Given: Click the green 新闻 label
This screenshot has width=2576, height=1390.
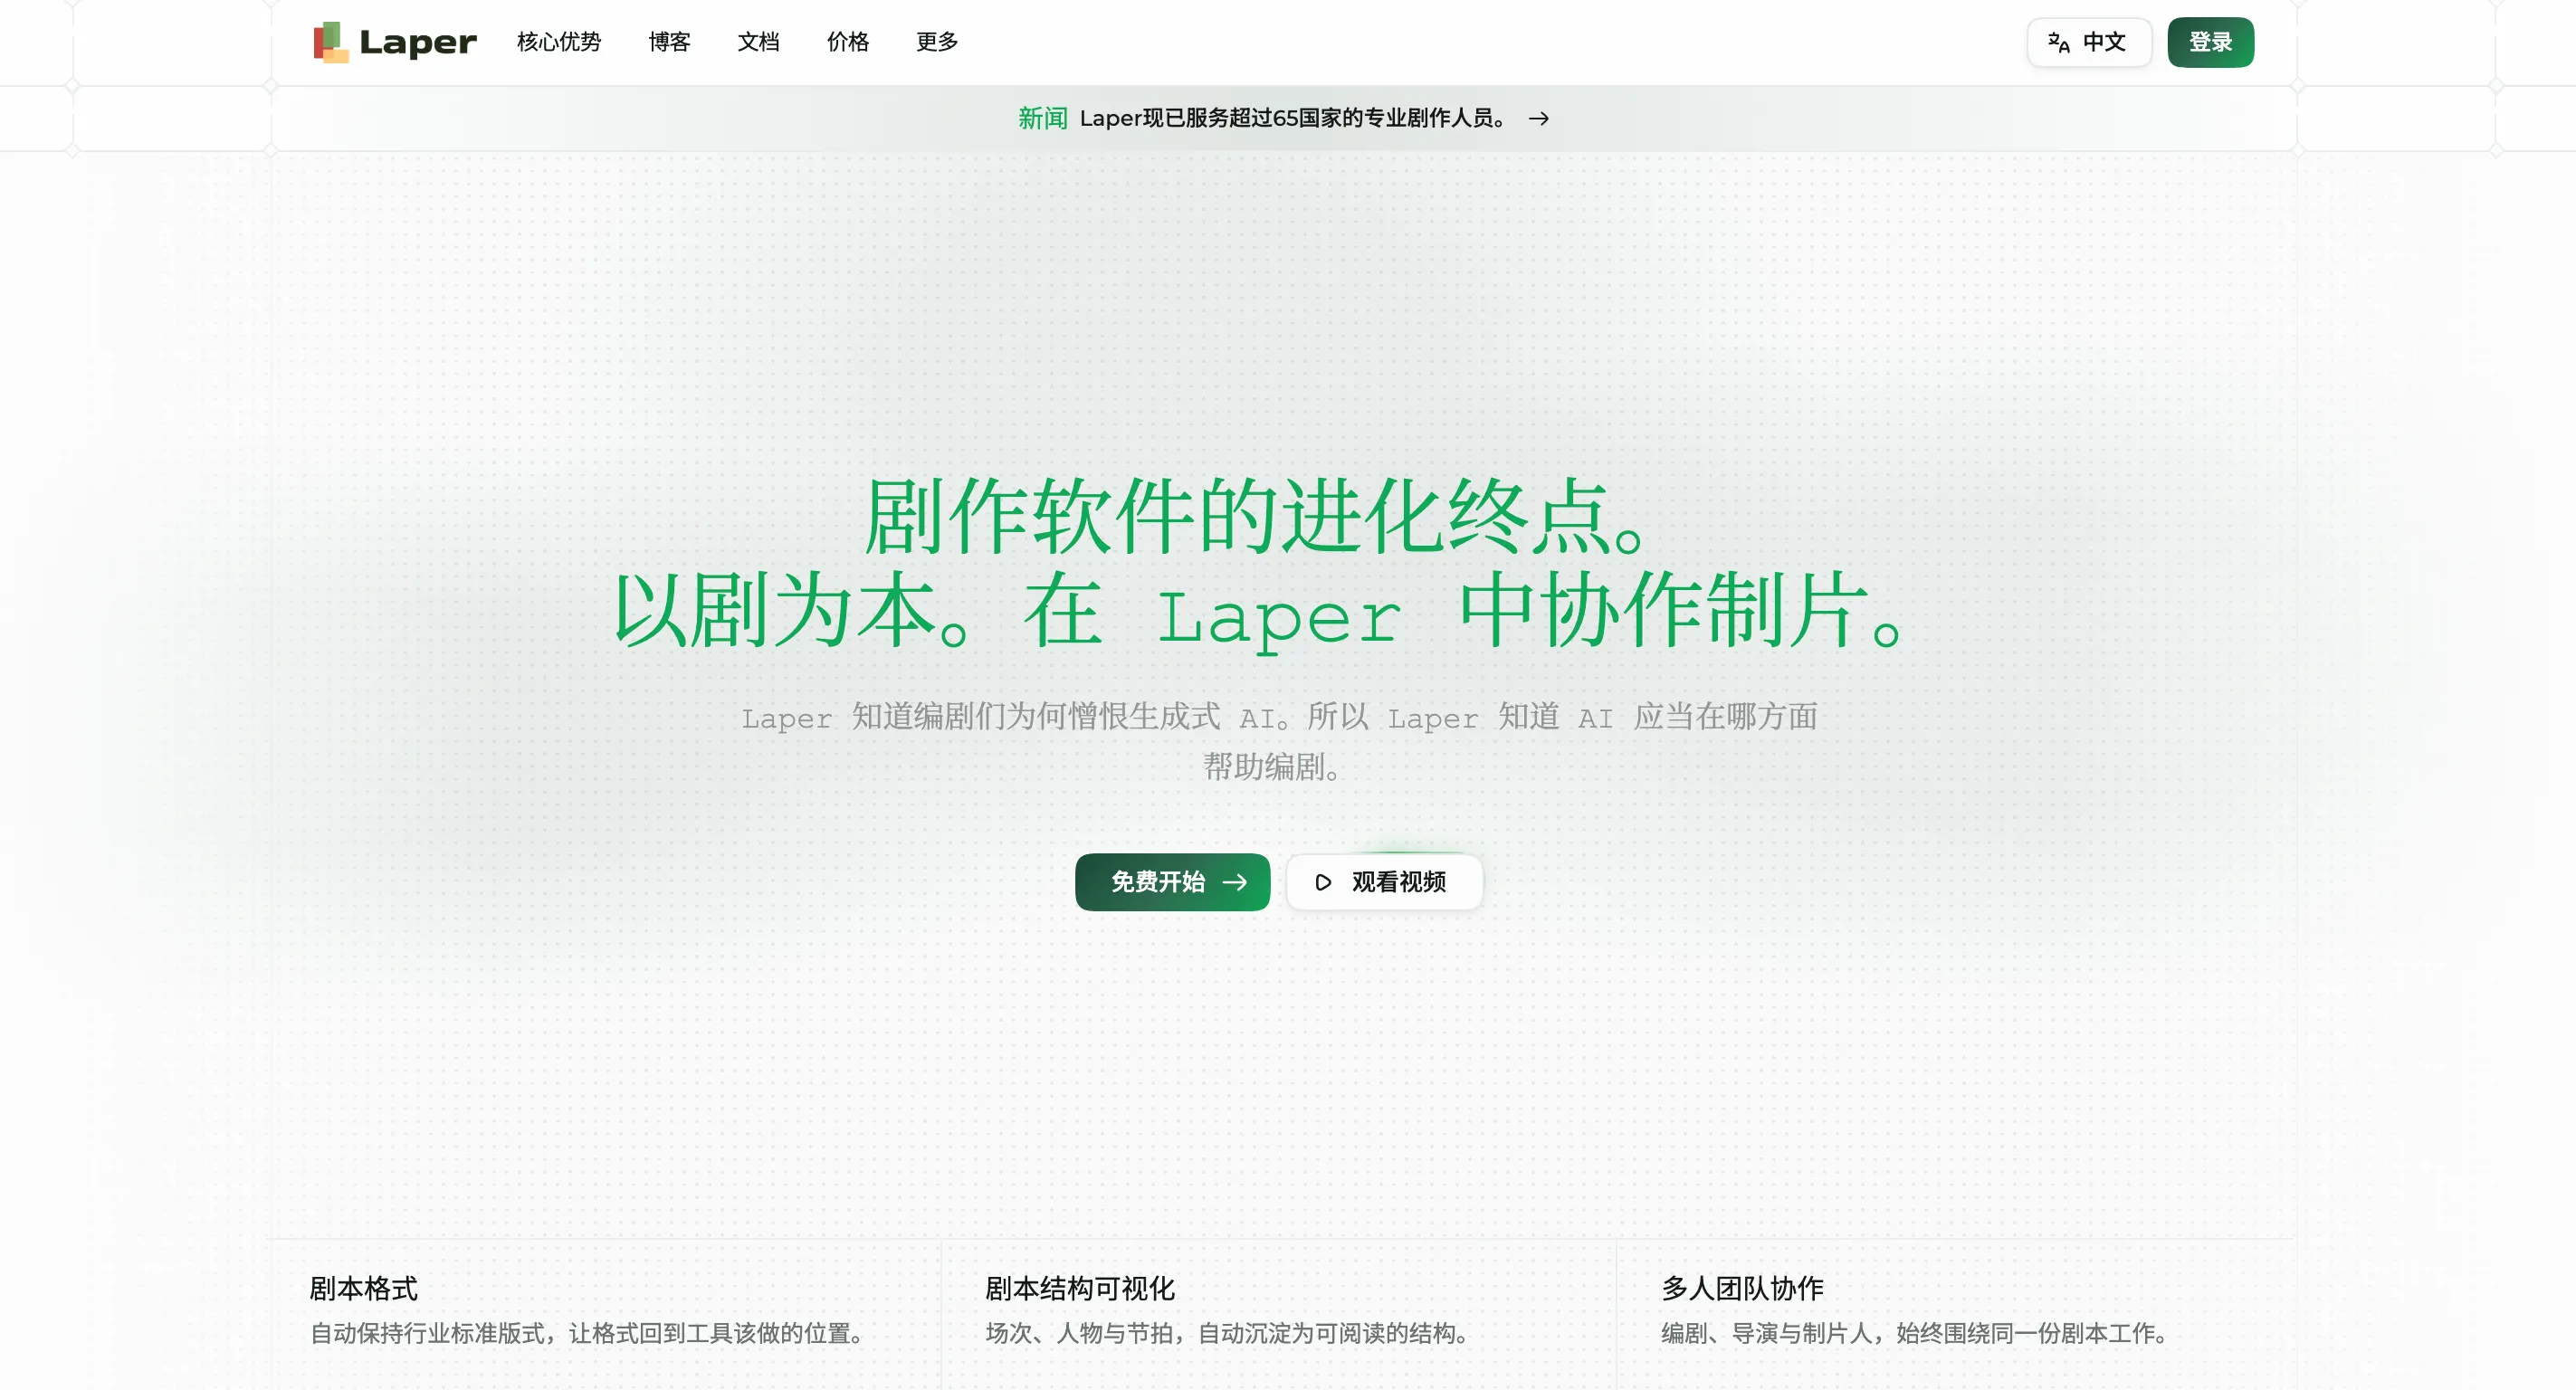Looking at the screenshot, I should pos(1042,118).
